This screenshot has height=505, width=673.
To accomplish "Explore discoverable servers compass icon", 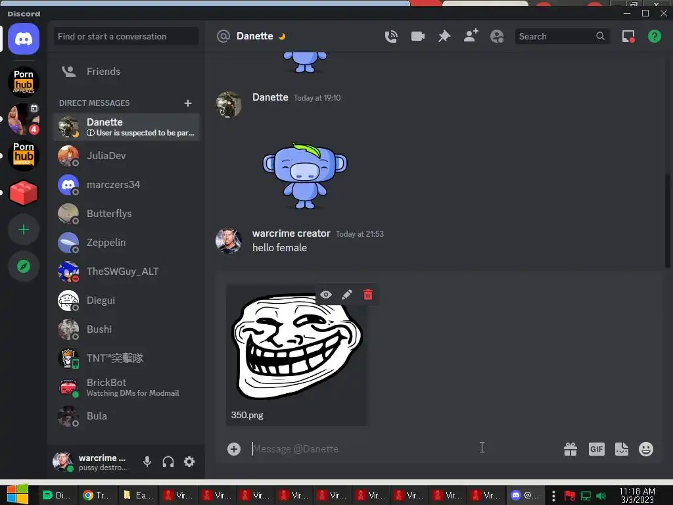I will tap(24, 266).
